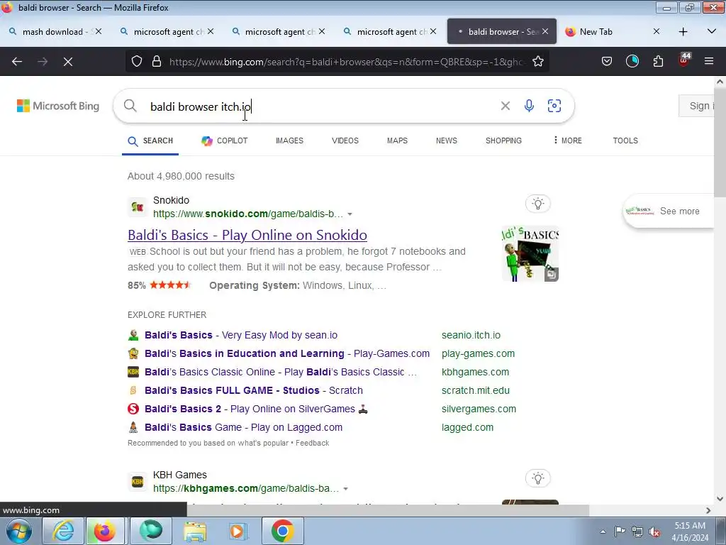This screenshot has width=726, height=545.
Task: Start a visual search with the camera icon
Action: [x=554, y=106]
